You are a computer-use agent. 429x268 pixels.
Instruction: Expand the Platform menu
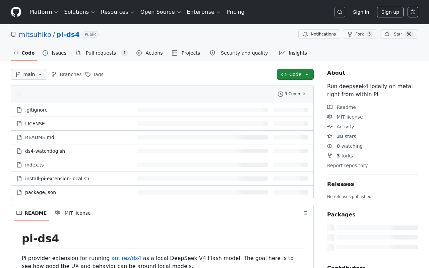pos(44,12)
